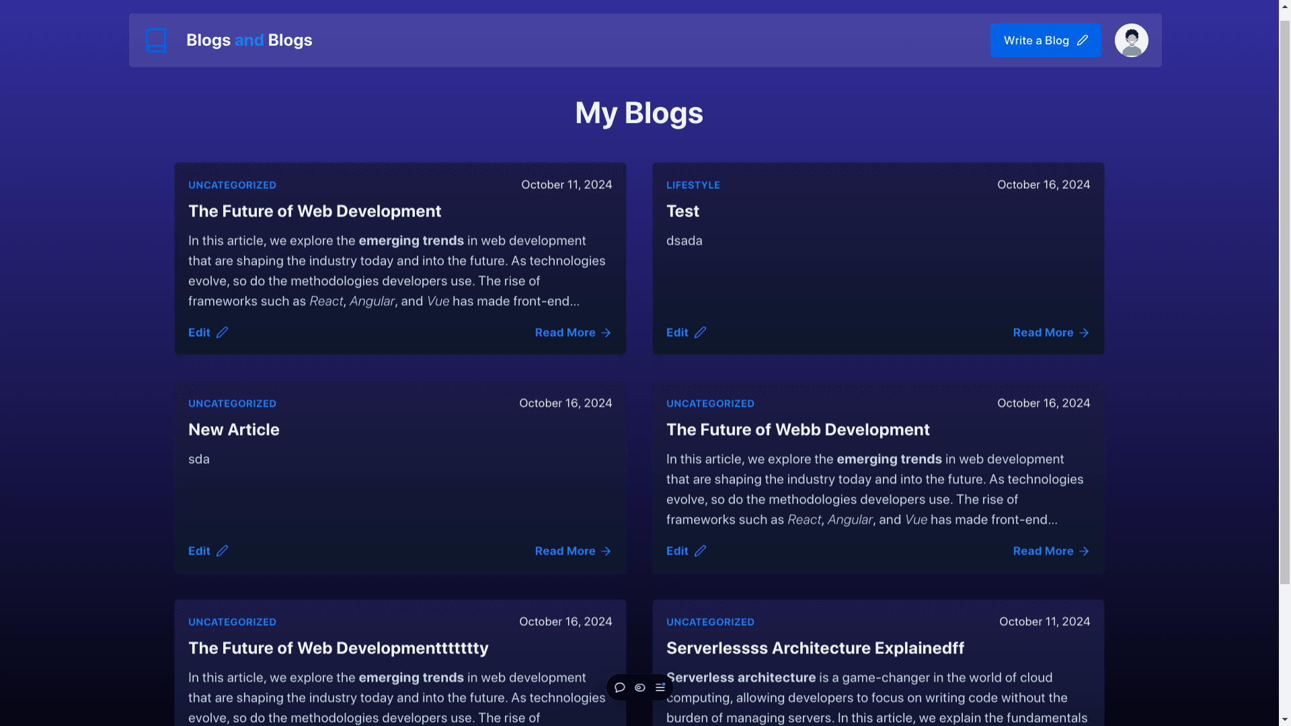The height and width of the screenshot is (726, 1291).
Task: Click the screen recording icon in the floating toolbar
Action: click(x=639, y=687)
